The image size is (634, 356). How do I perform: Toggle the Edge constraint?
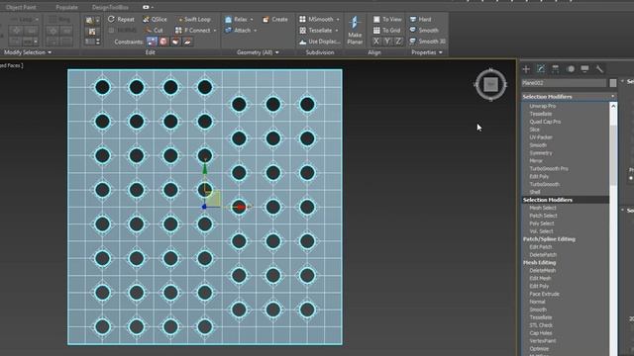[x=163, y=42]
